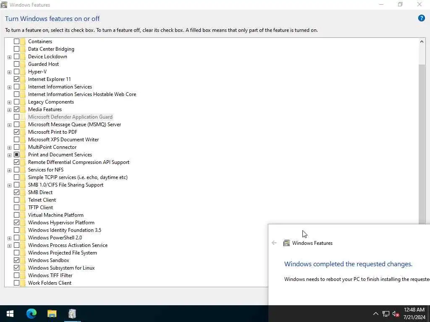The image size is (430, 322).
Task: Select the Windows Features taskbar icon
Action: pyautogui.click(x=72, y=314)
